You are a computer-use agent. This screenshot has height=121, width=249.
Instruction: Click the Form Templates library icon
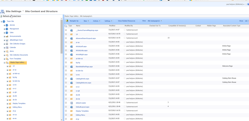[x=7, y=59]
